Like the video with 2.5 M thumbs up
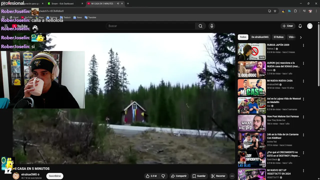The image size is (320, 180). coord(151,176)
